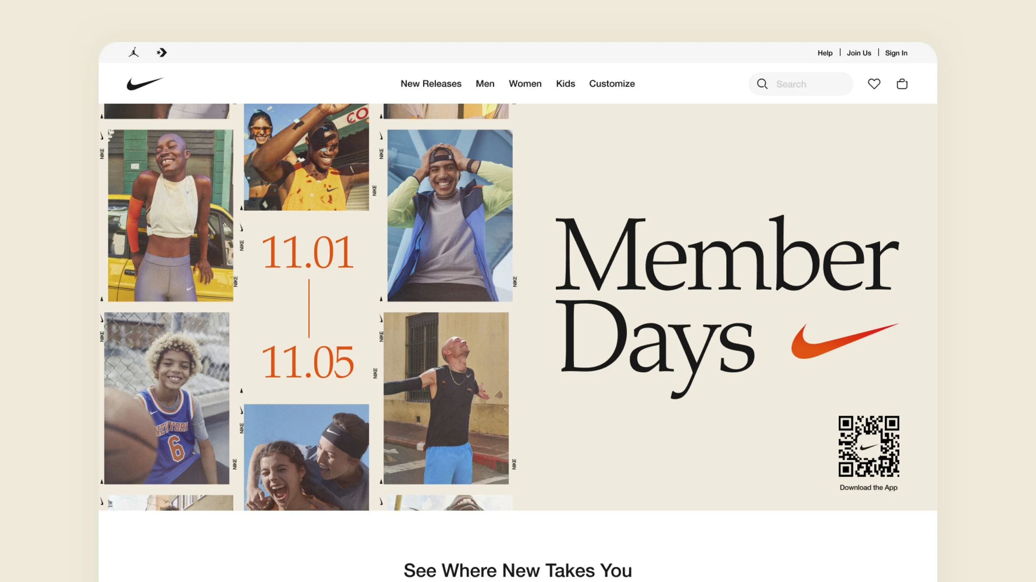Viewport: 1036px width, 582px height.
Task: Open the New Releases menu
Action: 431,84
